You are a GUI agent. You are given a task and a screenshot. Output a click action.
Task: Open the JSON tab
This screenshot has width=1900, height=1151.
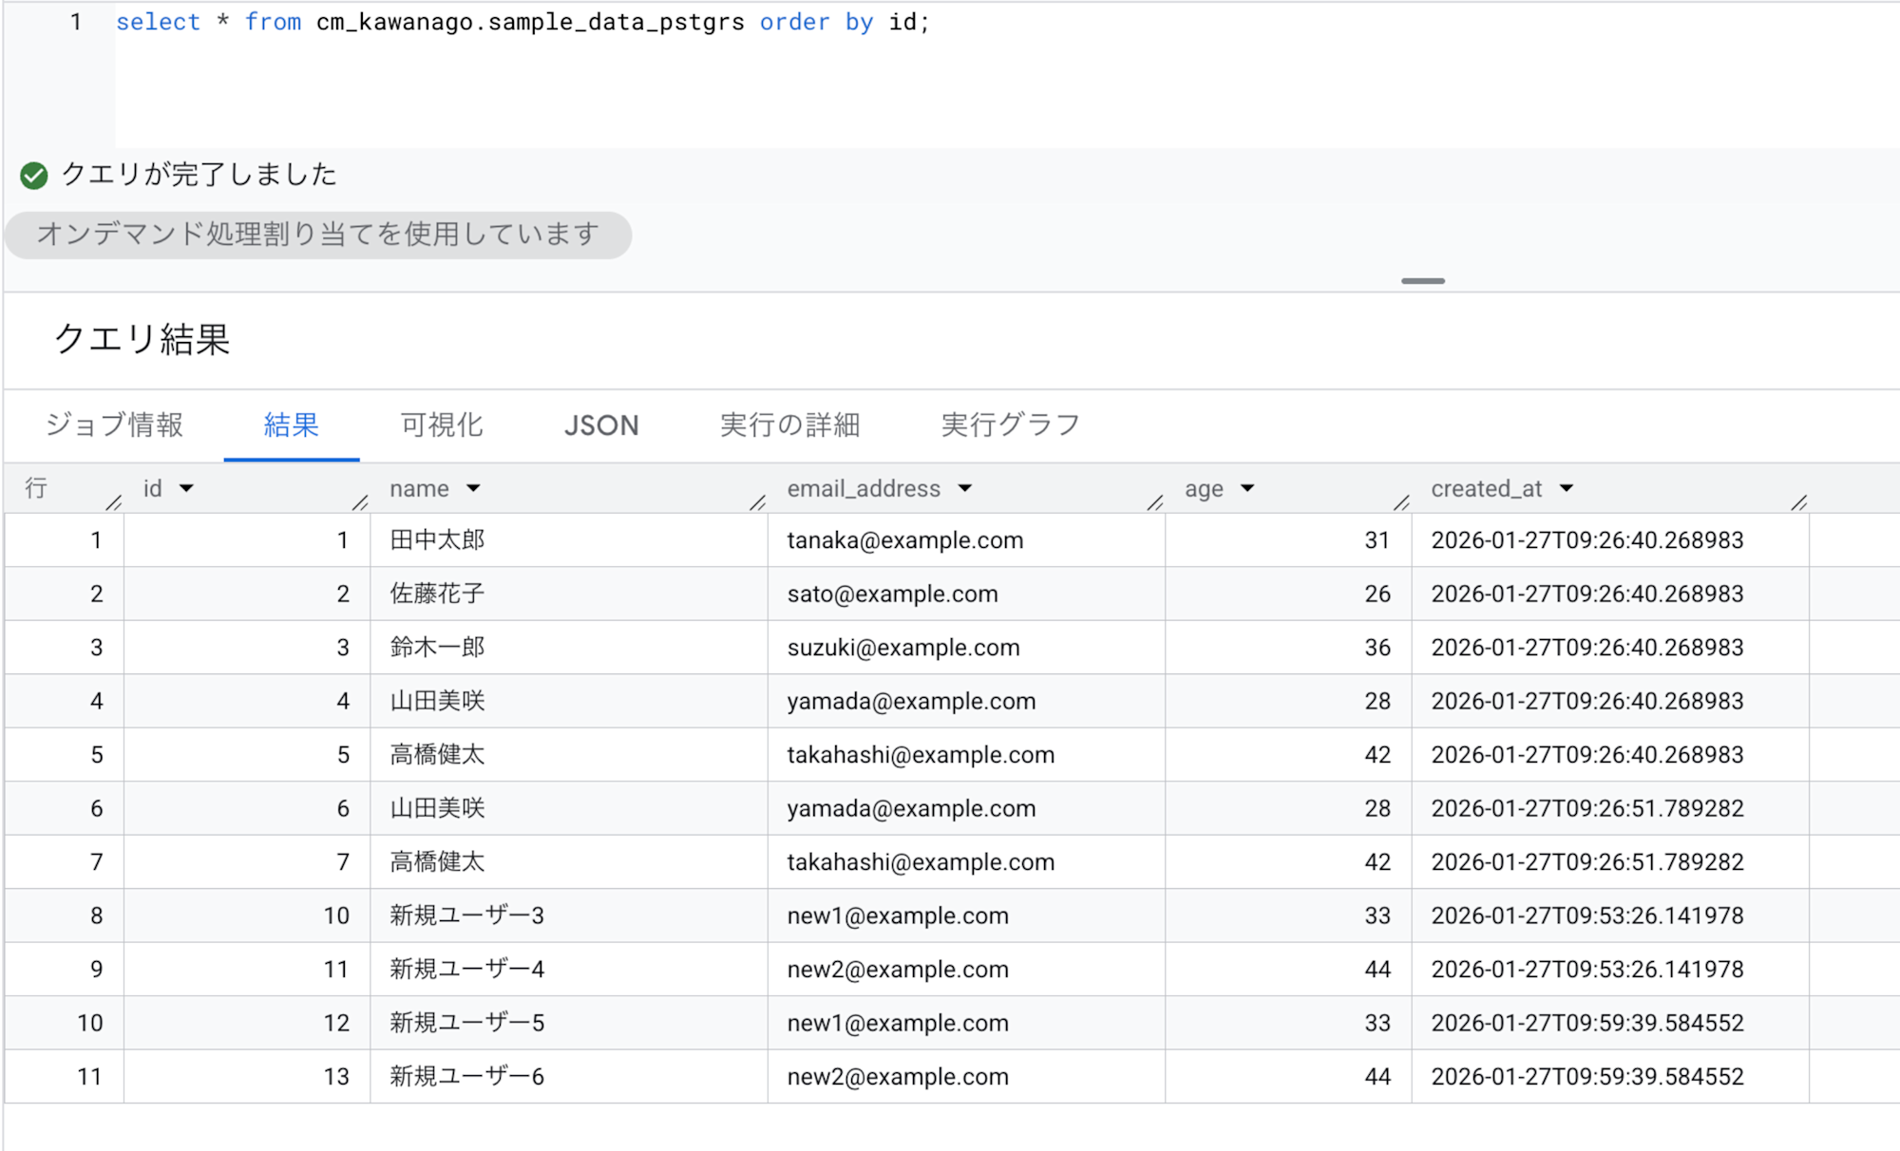point(601,425)
